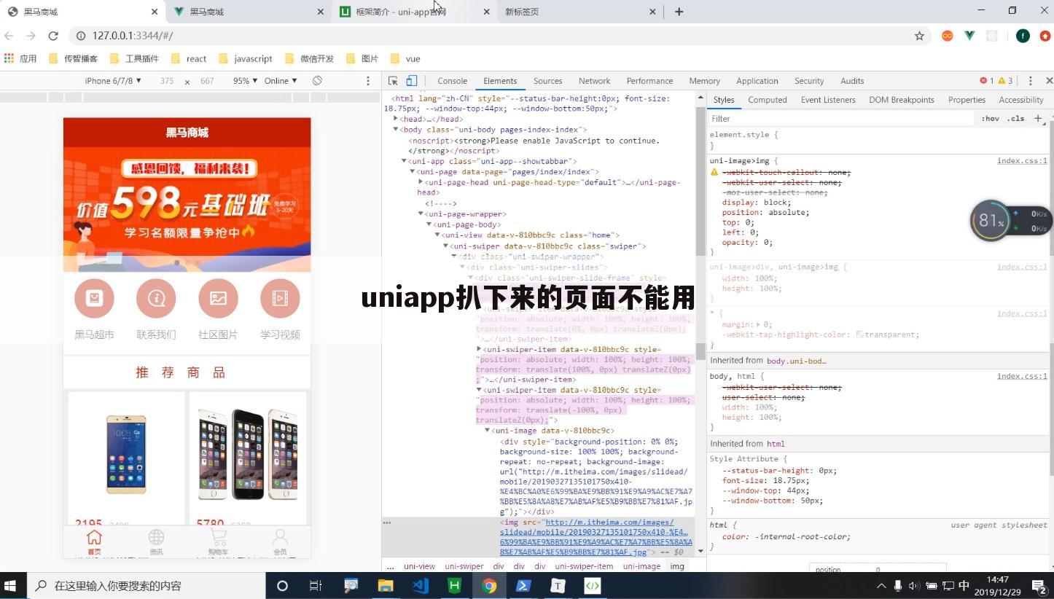Click the Vue devtools extension icon
The width and height of the screenshot is (1054, 599).
coord(969,36)
